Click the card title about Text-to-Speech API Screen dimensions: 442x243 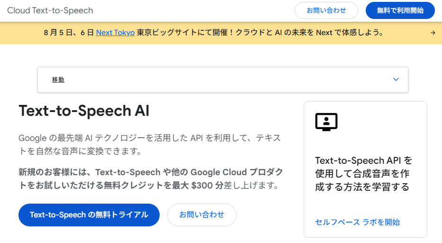(x=363, y=174)
